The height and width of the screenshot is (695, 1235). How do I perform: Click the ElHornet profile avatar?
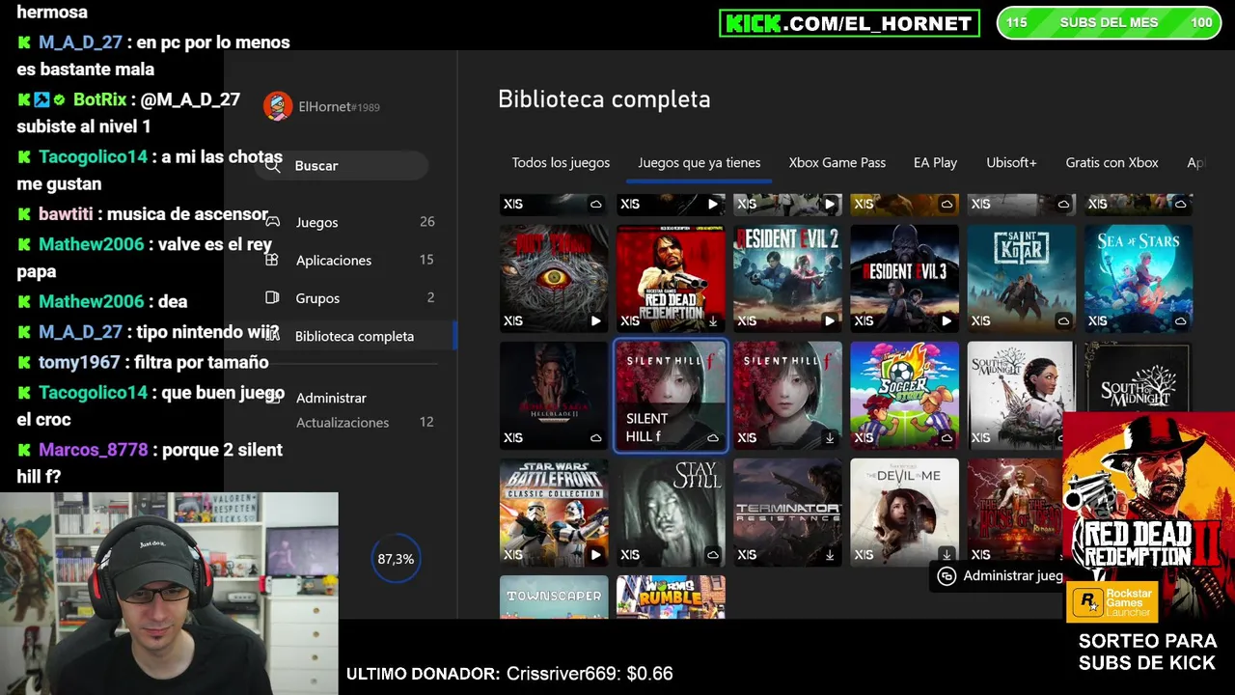click(278, 106)
